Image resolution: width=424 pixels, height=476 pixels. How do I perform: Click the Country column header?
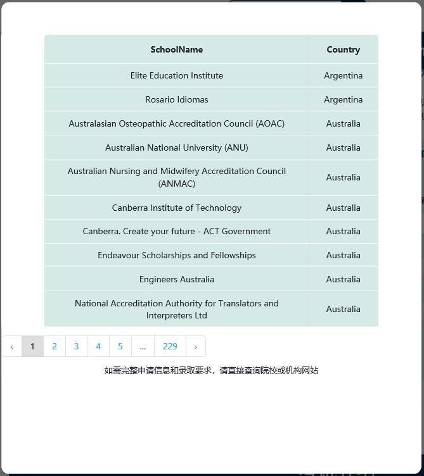344,49
